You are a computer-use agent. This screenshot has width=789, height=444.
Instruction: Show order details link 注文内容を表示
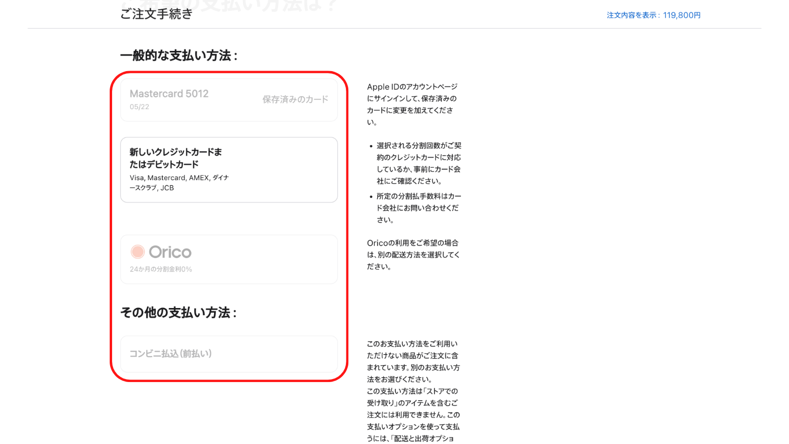(x=653, y=15)
